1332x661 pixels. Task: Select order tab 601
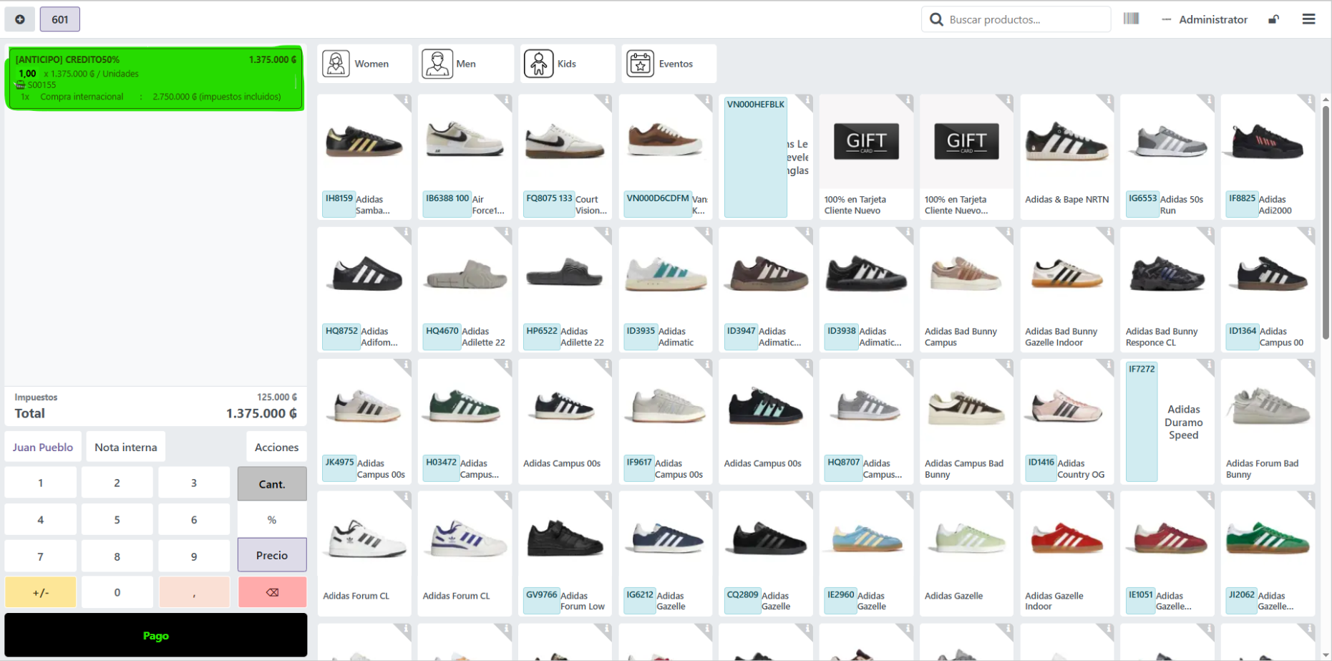click(60, 19)
